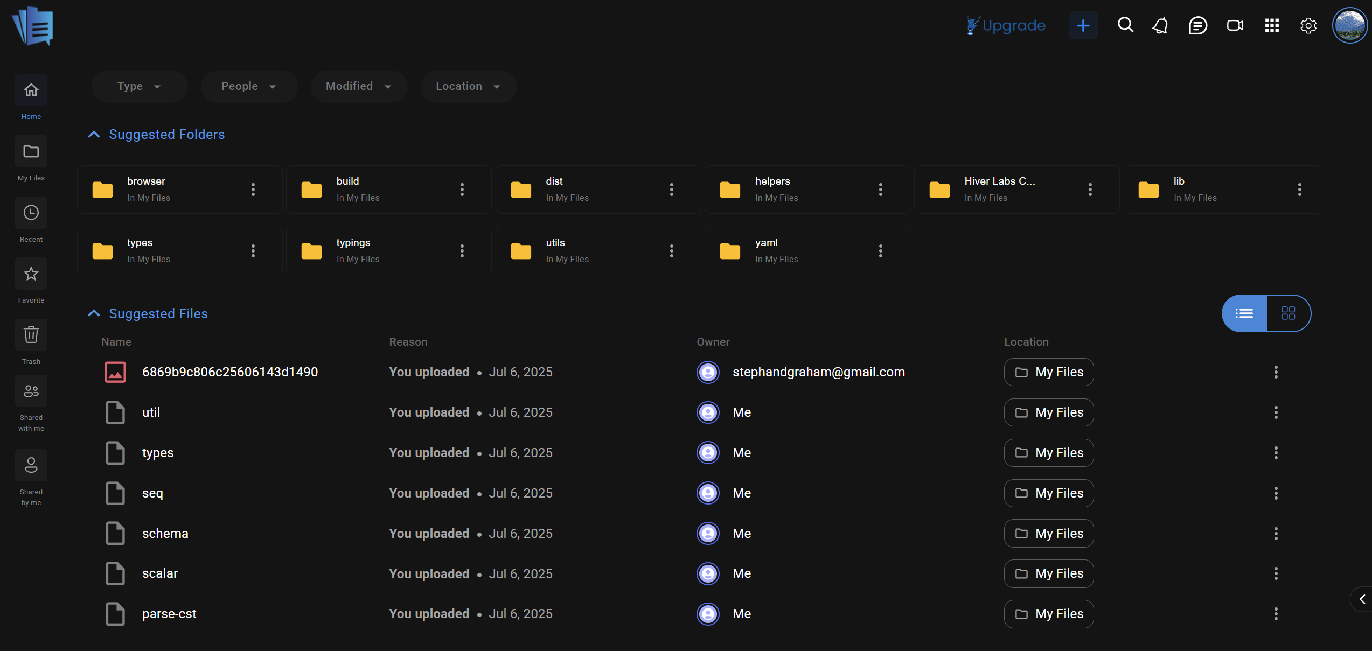Open the Type filter dropdown
Image resolution: width=1372 pixels, height=651 pixels.
tap(139, 86)
